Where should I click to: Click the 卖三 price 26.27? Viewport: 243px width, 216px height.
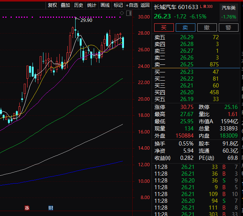[x=187, y=51]
